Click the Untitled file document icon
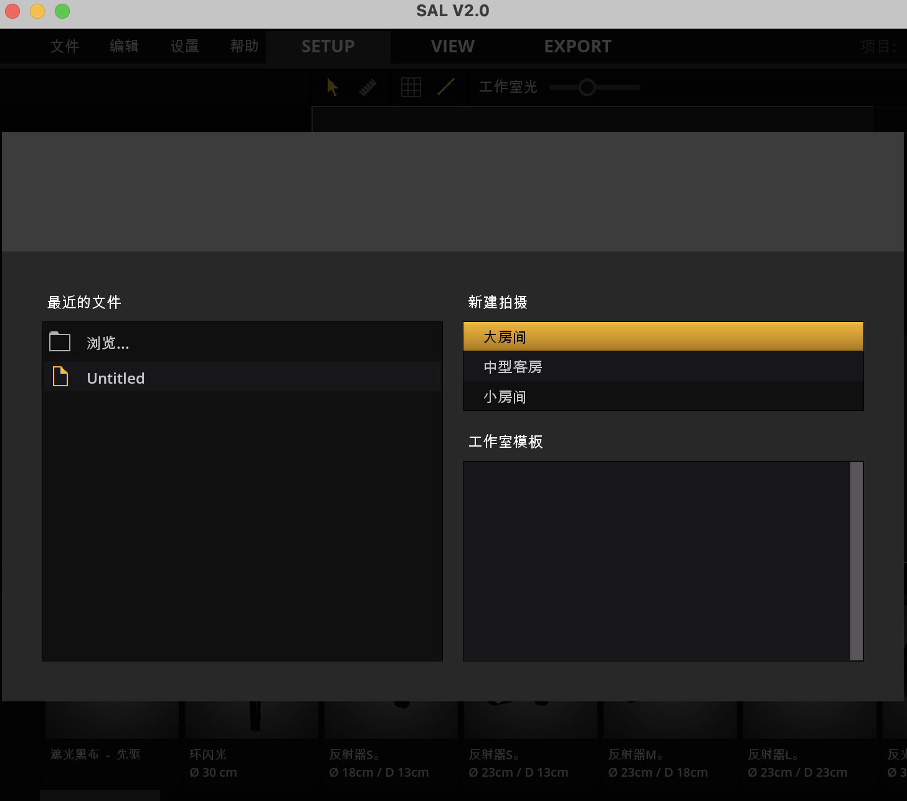907x801 pixels. tap(60, 376)
